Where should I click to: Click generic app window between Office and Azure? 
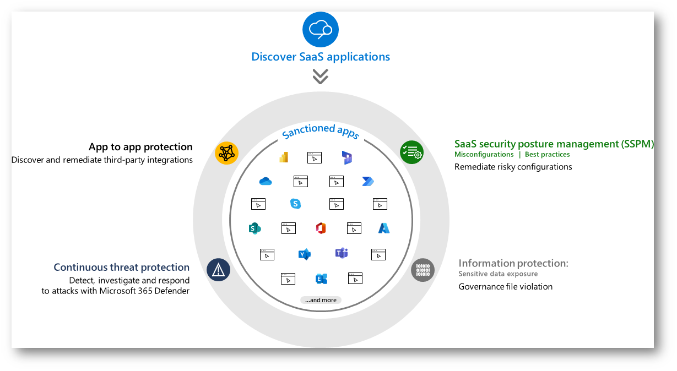pos(354,228)
